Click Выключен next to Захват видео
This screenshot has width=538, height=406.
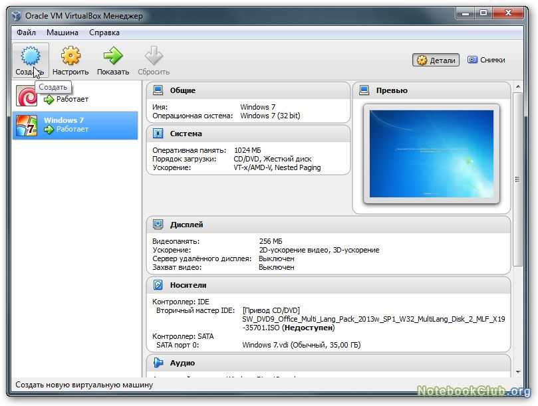[277, 268]
